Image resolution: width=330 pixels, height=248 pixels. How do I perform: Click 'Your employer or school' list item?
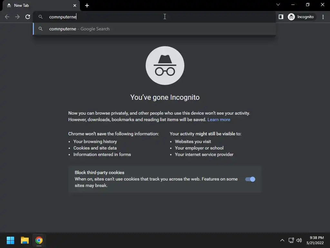click(x=199, y=148)
